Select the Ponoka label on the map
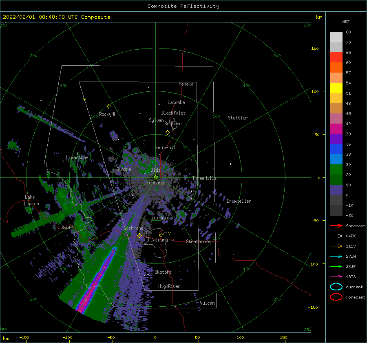This screenshot has height=343, width=367. coord(186,84)
